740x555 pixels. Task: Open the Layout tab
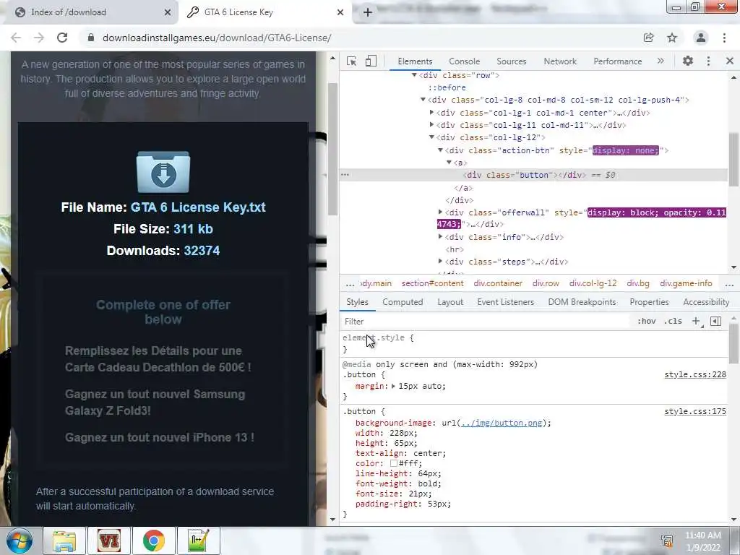(450, 302)
